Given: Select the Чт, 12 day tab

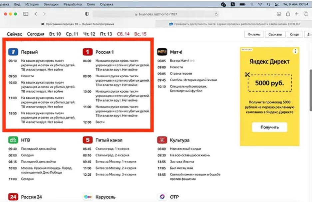Looking at the screenshot, I should pyautogui.click(x=89, y=34).
